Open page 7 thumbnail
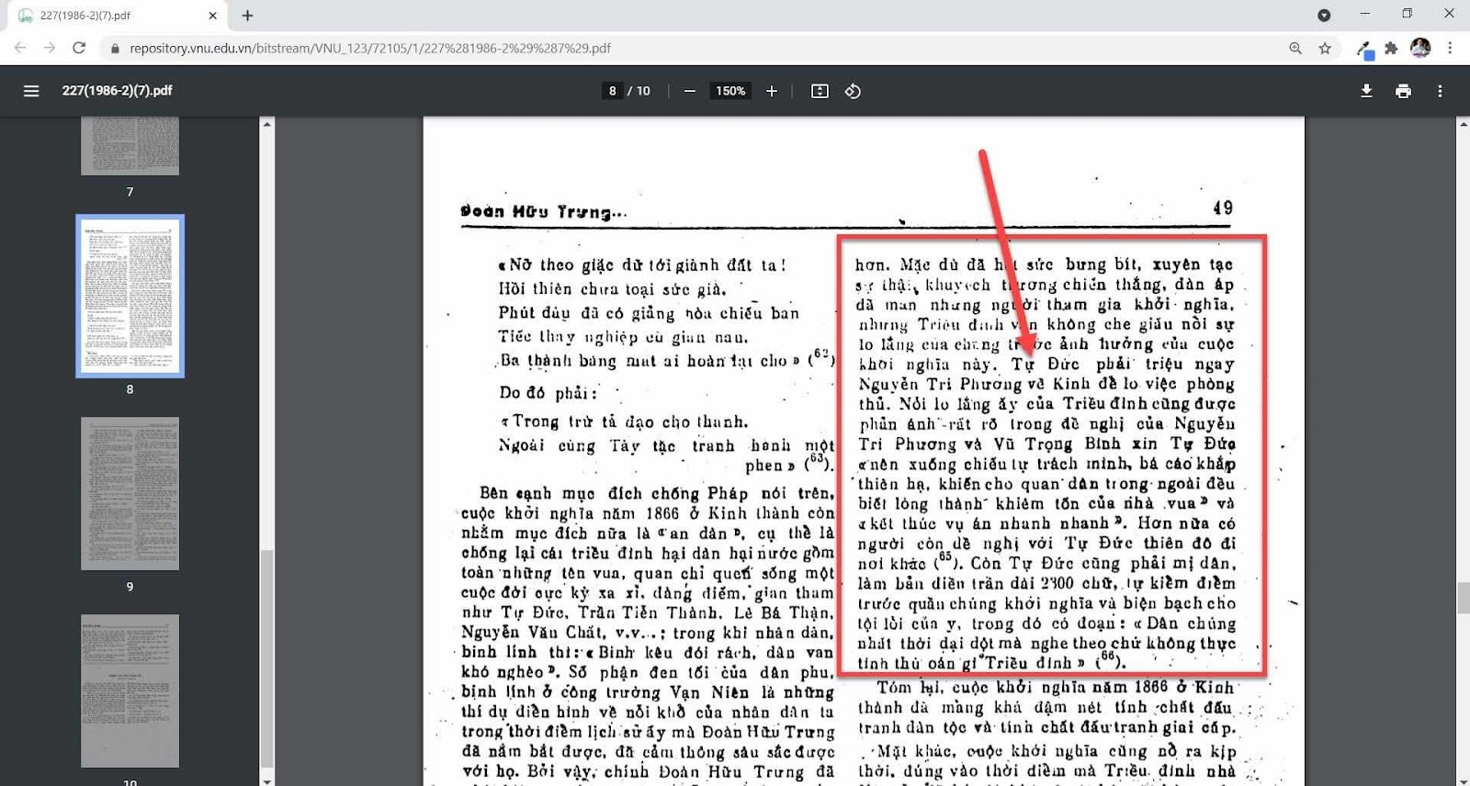Viewport: 1470px width, 786px height. coord(130,145)
